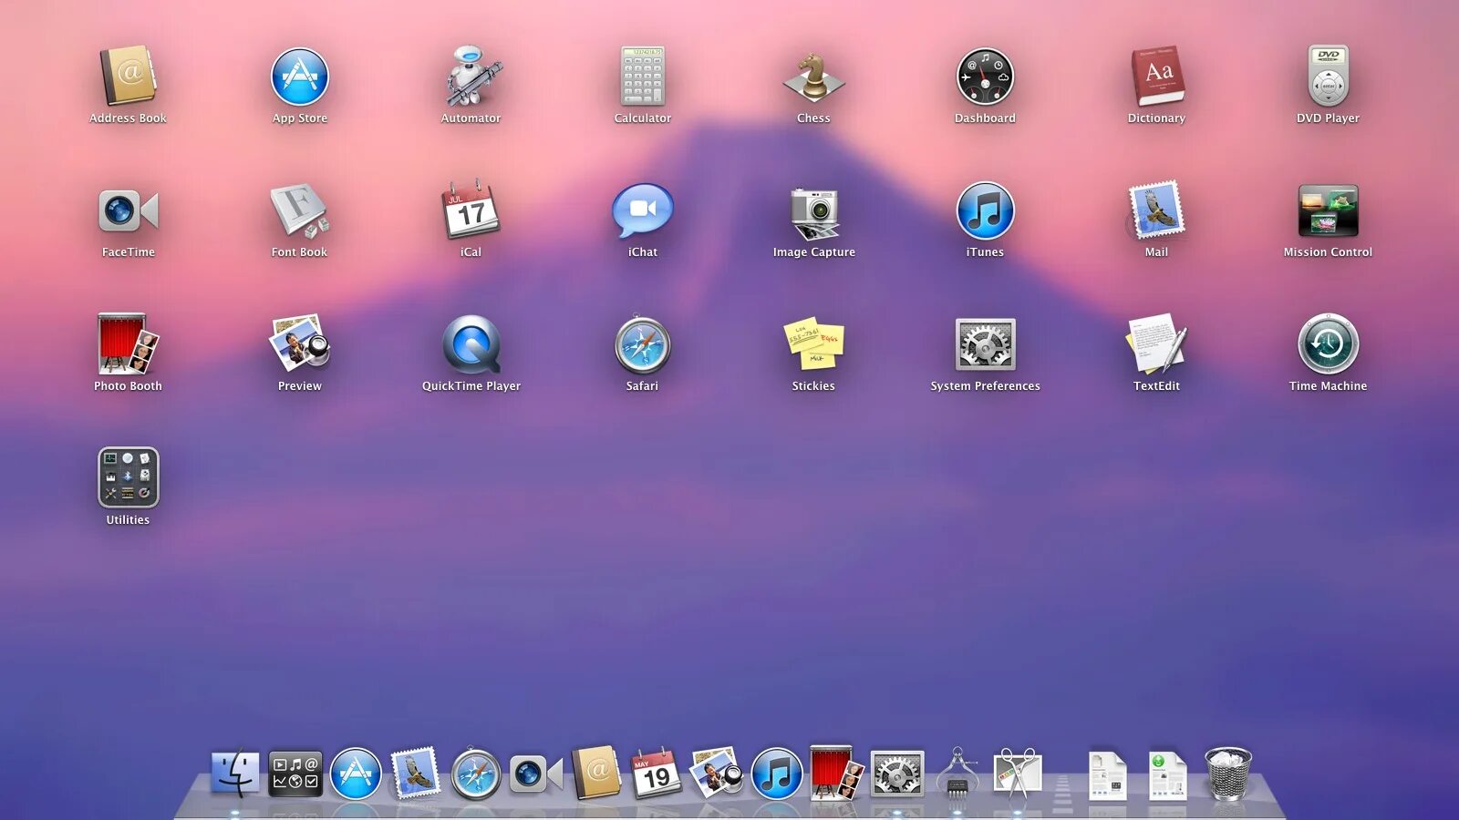
Task: Open the Image Capture app
Action: [x=813, y=213]
